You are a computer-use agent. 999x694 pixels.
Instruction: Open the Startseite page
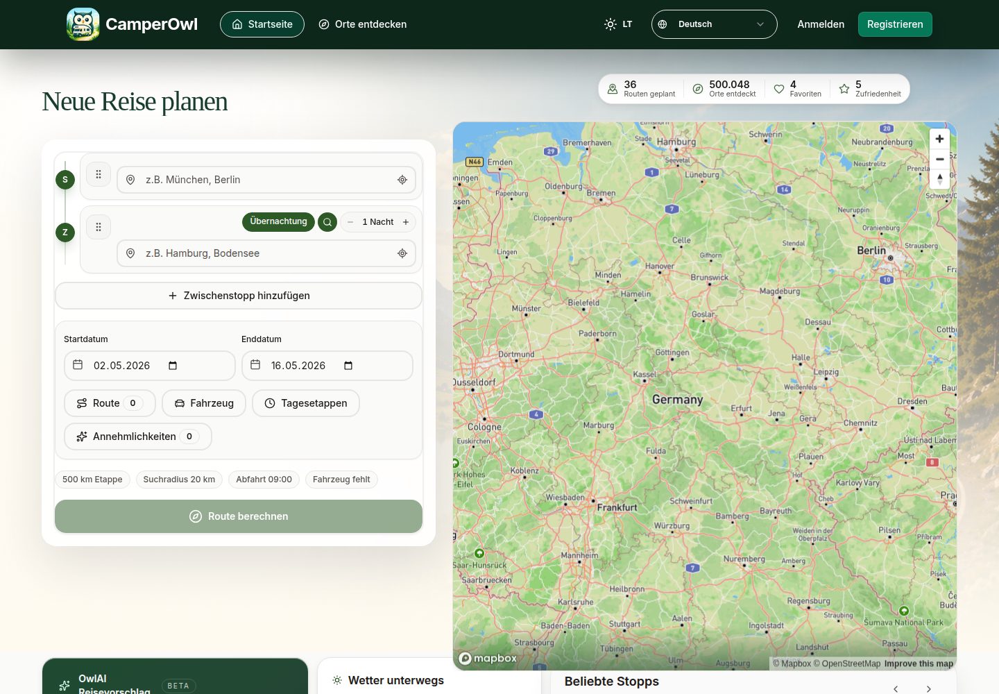262,24
